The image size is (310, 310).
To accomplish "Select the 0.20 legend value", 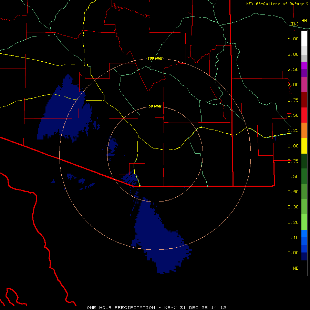I will point(293,223).
